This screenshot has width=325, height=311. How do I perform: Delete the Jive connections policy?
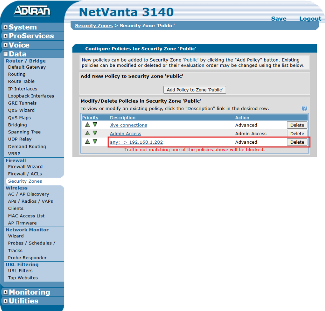297,125
